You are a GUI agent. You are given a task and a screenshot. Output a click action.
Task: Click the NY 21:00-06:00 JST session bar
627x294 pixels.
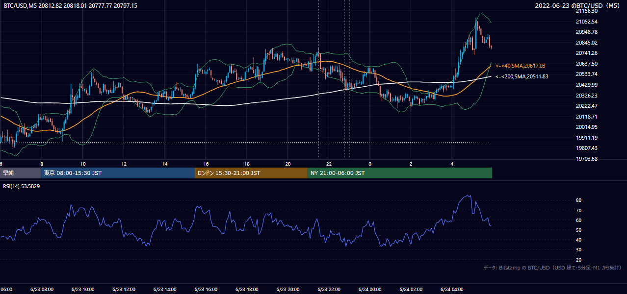point(400,173)
